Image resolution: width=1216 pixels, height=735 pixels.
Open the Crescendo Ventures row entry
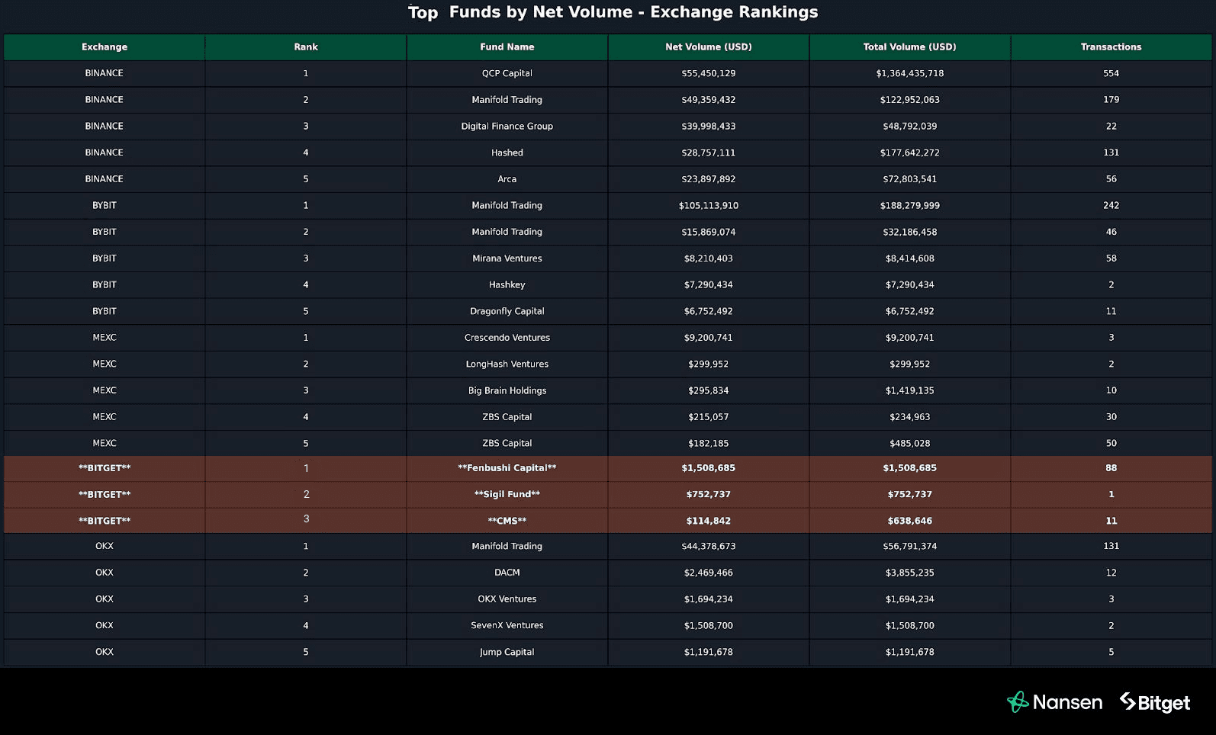[x=507, y=338]
